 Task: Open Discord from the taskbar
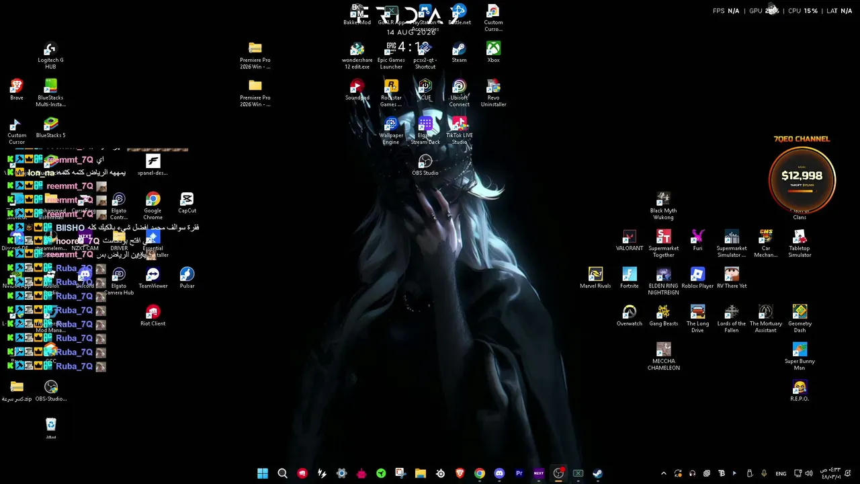[x=499, y=473]
